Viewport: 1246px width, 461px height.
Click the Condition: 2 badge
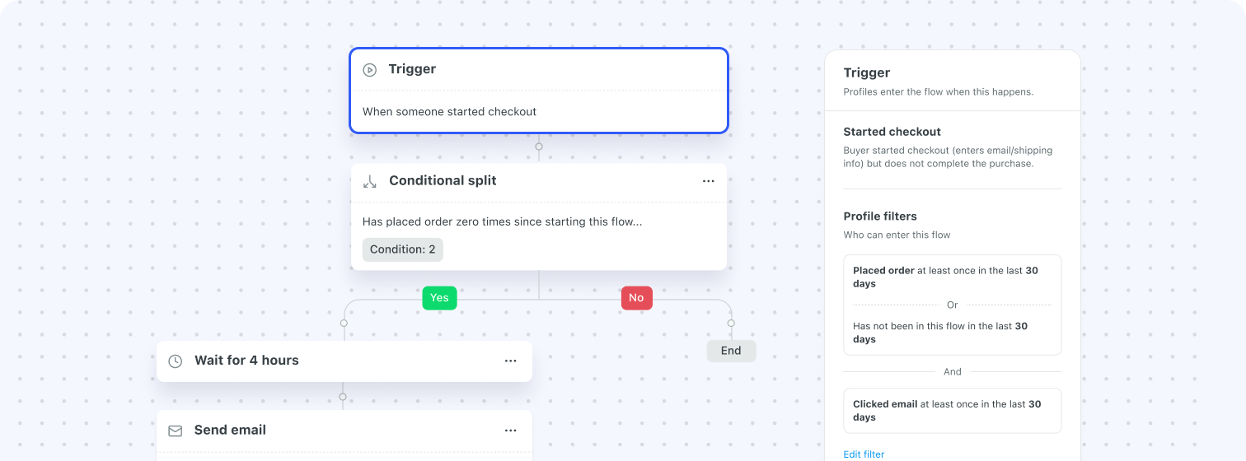[402, 249]
